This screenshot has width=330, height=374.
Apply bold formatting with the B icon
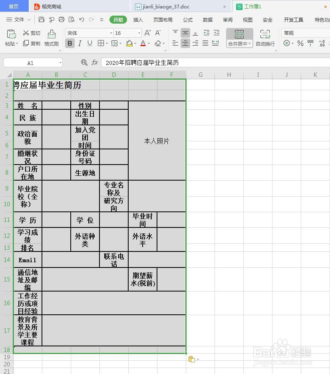coord(70,43)
